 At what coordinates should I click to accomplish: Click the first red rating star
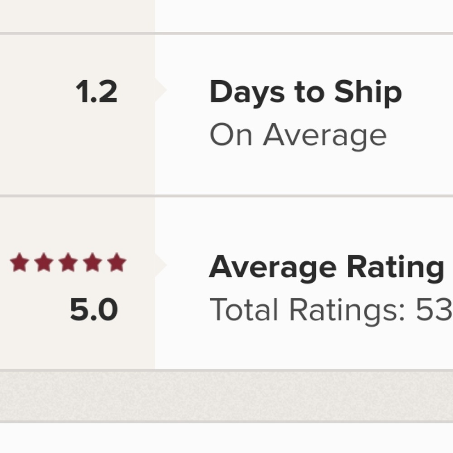(x=19, y=263)
